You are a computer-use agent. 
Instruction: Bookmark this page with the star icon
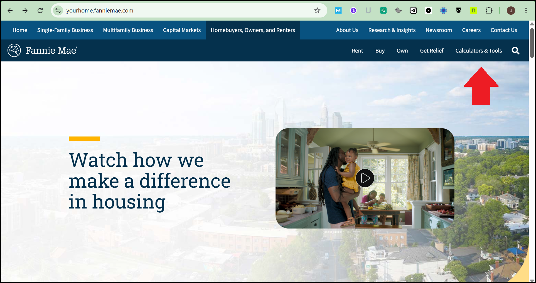[317, 11]
